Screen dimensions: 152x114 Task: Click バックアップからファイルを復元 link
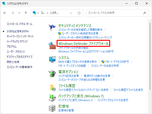pos(113,100)
